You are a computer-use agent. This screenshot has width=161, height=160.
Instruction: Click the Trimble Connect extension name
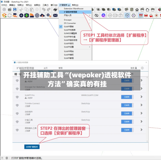32,104
